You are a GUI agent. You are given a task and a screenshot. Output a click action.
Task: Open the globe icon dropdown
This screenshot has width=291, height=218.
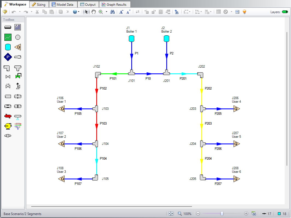[78, 12]
